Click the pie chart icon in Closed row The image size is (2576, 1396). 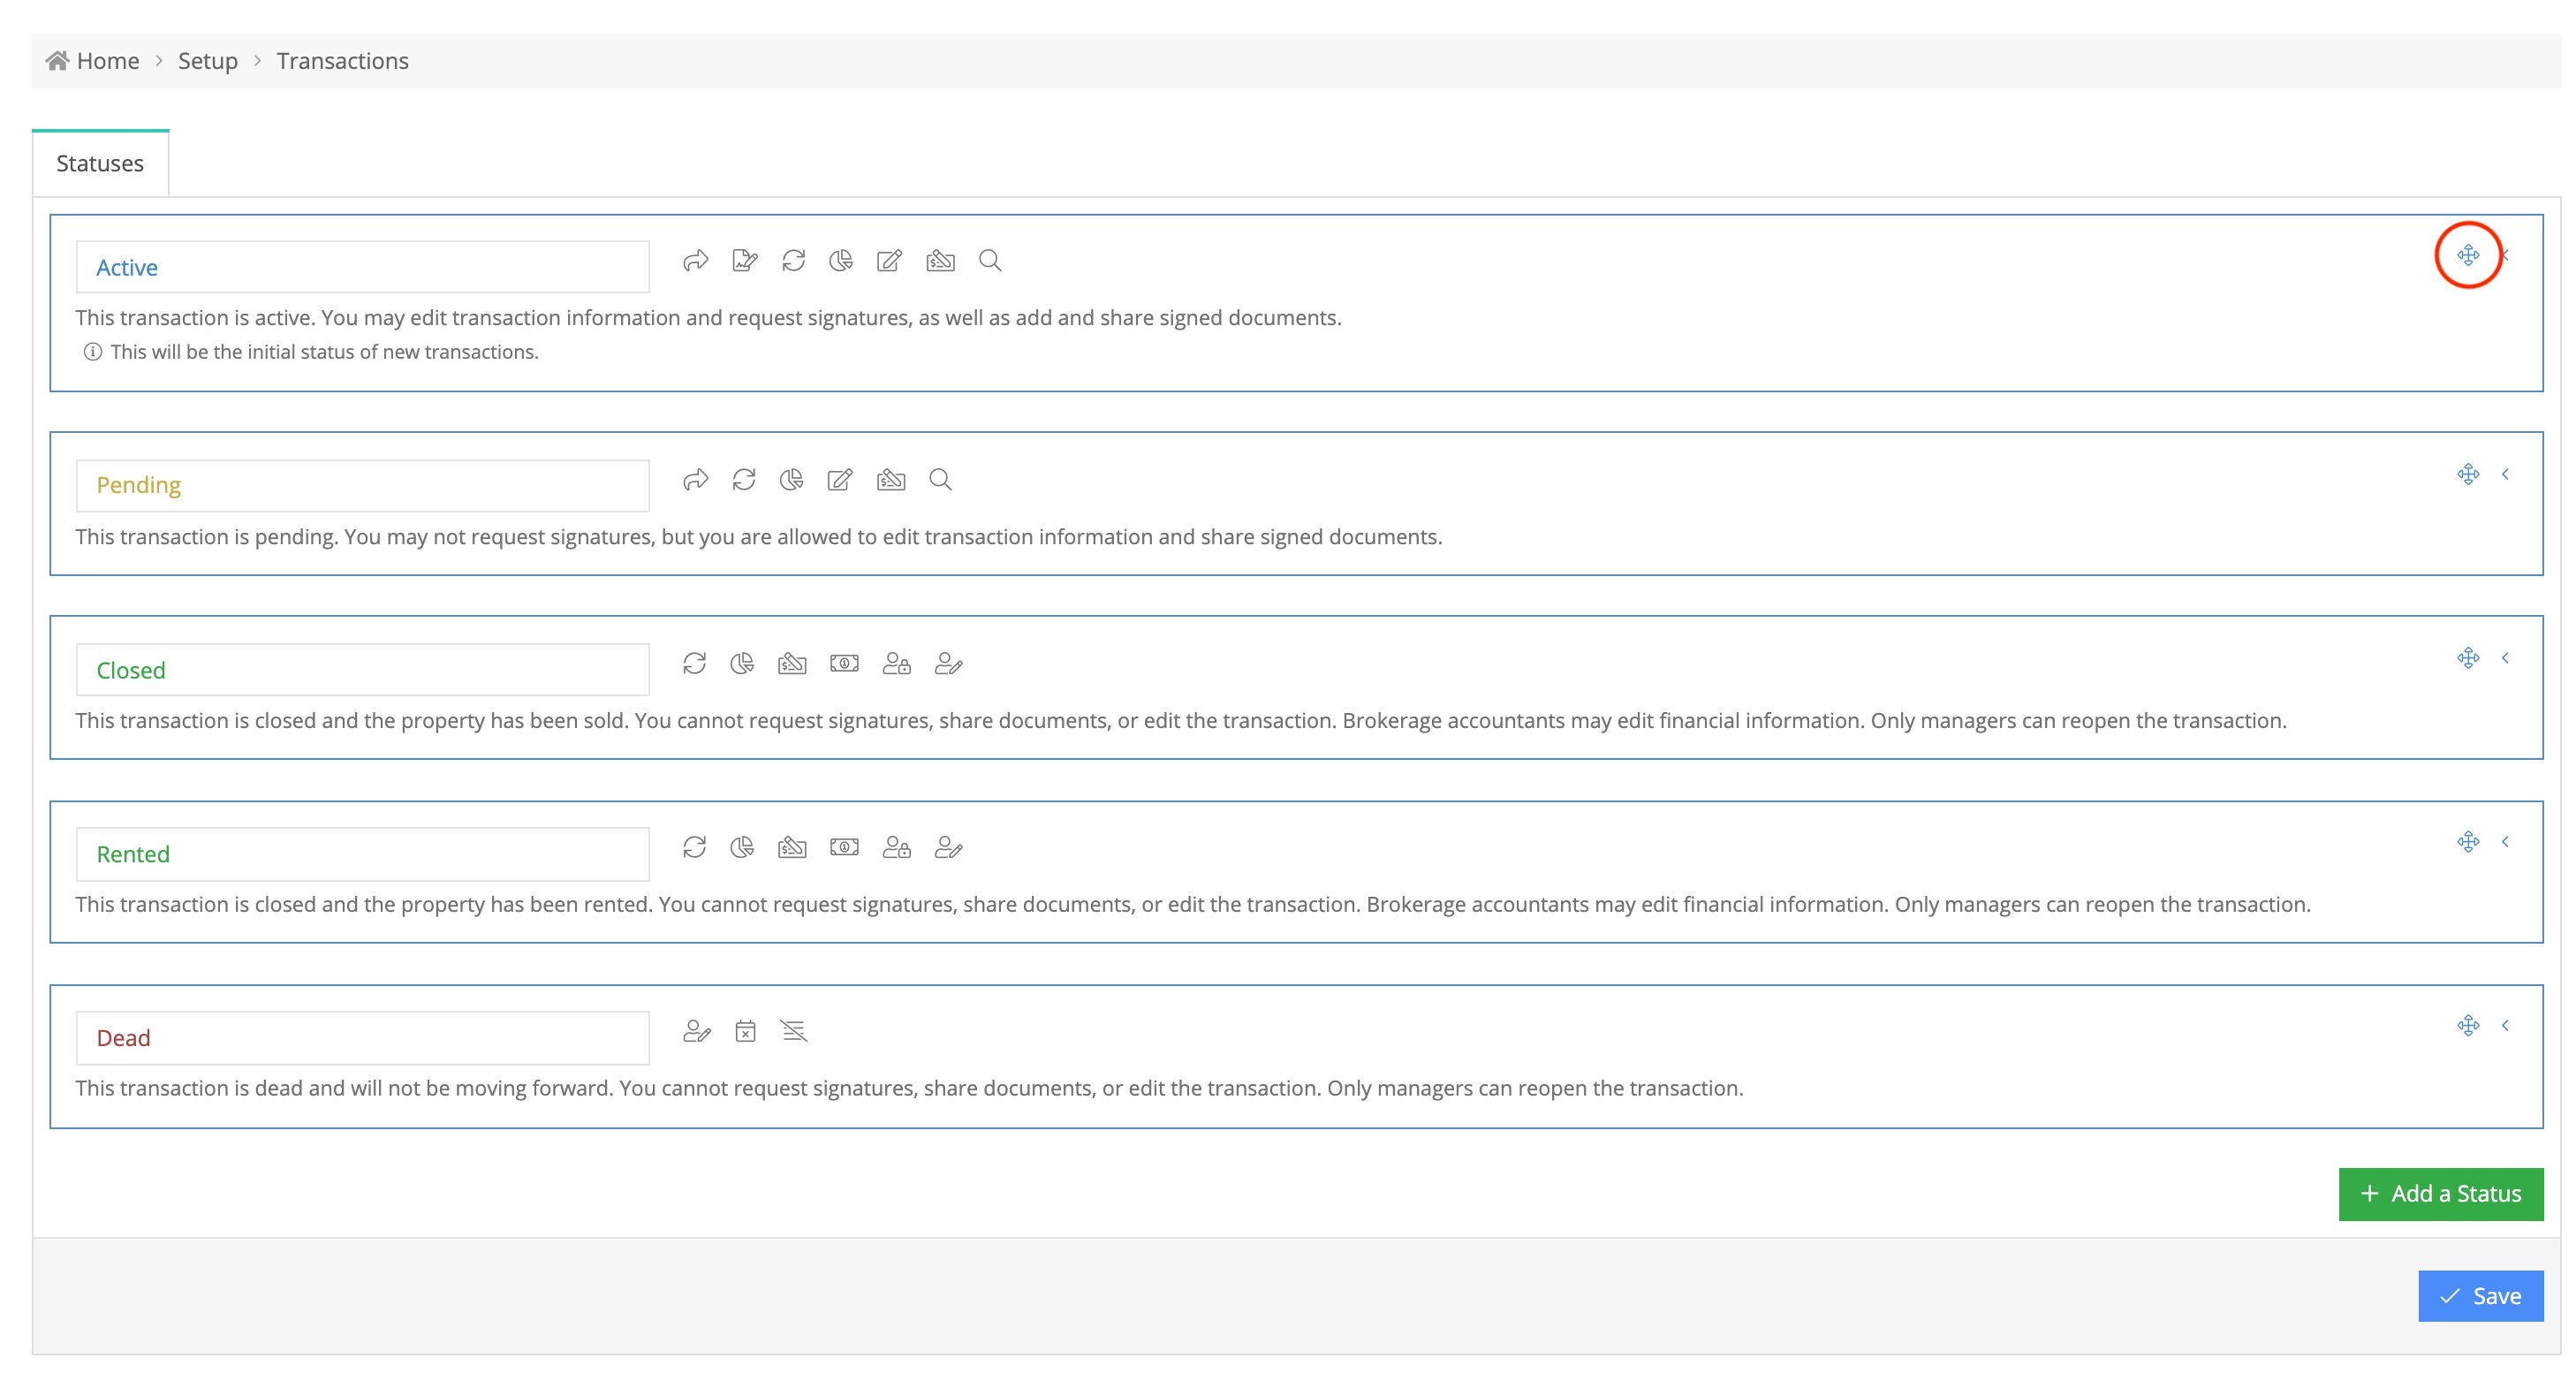(742, 664)
